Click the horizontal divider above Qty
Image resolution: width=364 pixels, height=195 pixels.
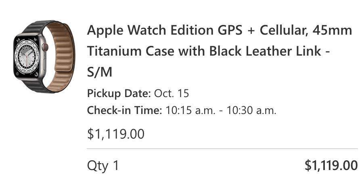click(x=222, y=149)
